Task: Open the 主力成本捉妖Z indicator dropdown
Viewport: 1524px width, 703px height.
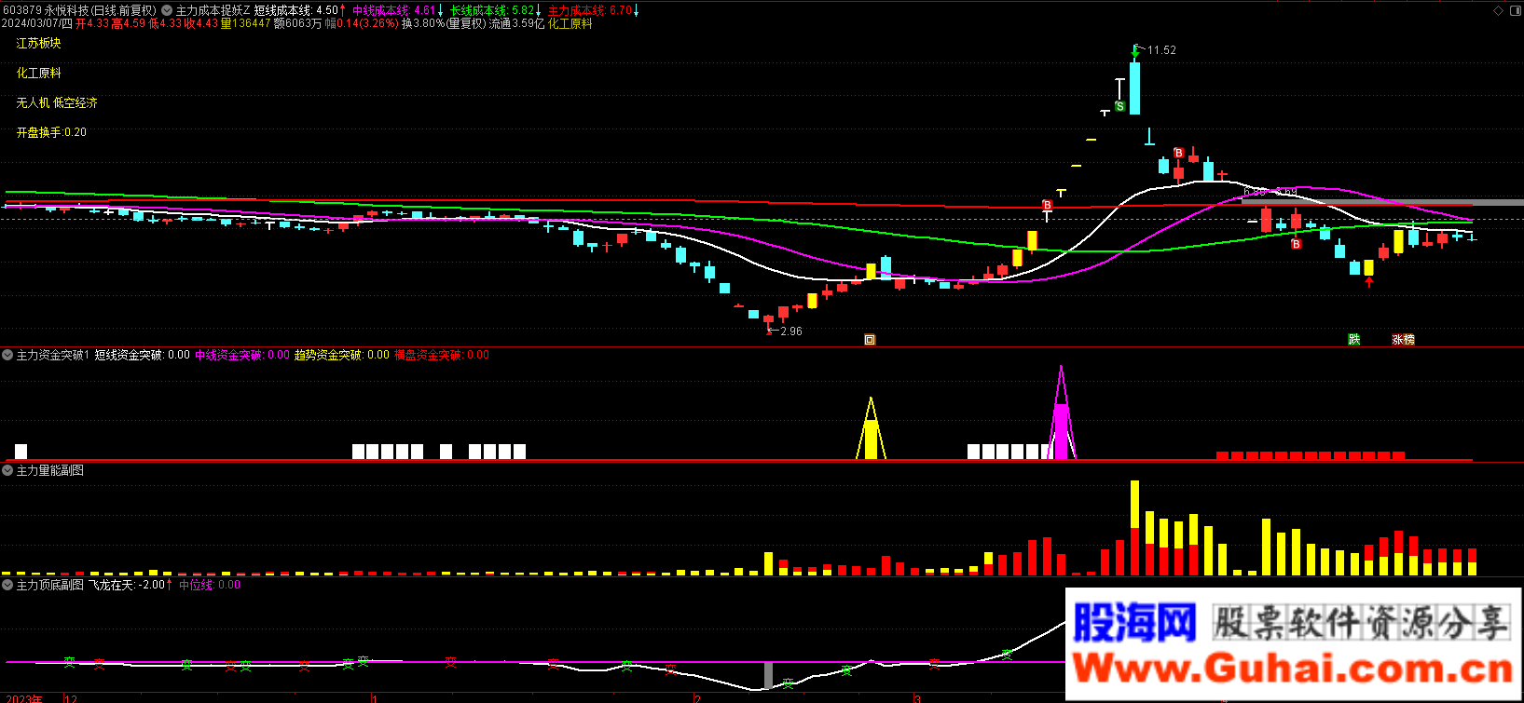Action: point(168,10)
